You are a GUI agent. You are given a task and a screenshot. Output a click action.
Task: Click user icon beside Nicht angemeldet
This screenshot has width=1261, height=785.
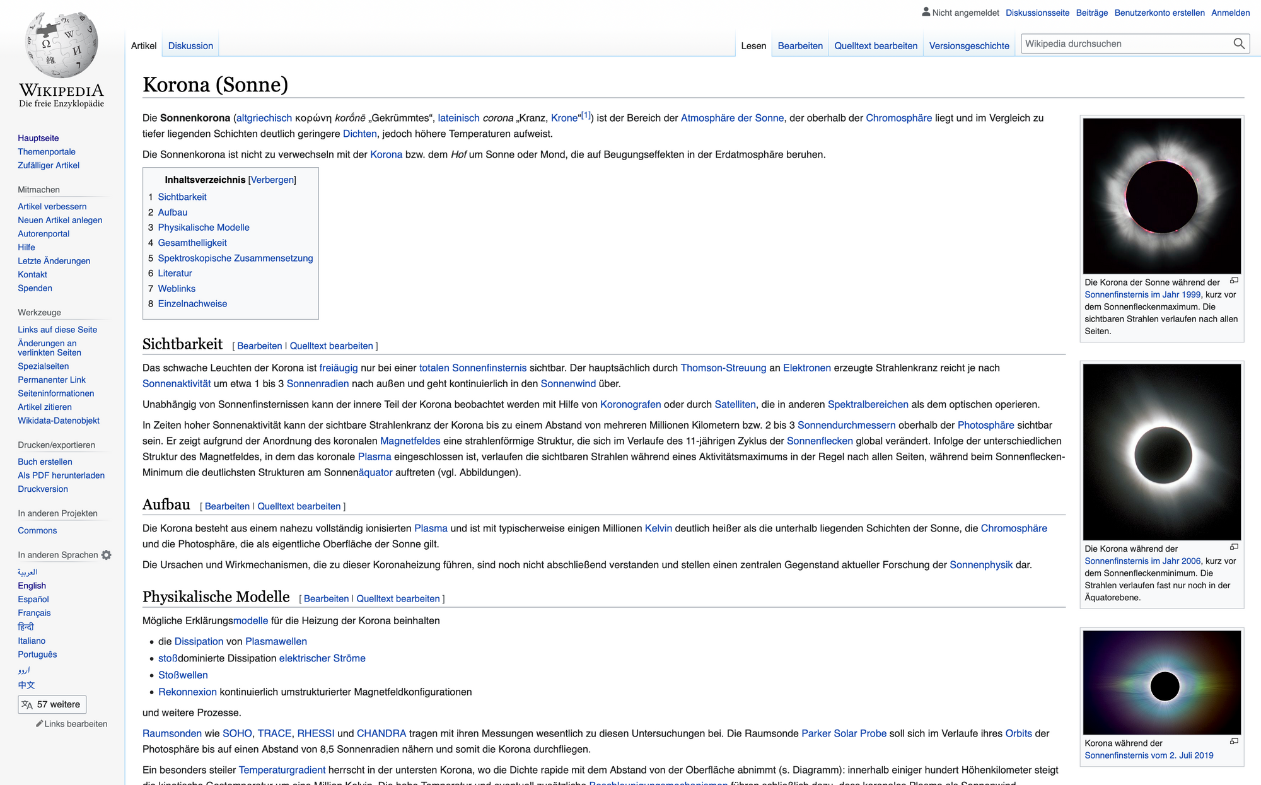coord(926,12)
